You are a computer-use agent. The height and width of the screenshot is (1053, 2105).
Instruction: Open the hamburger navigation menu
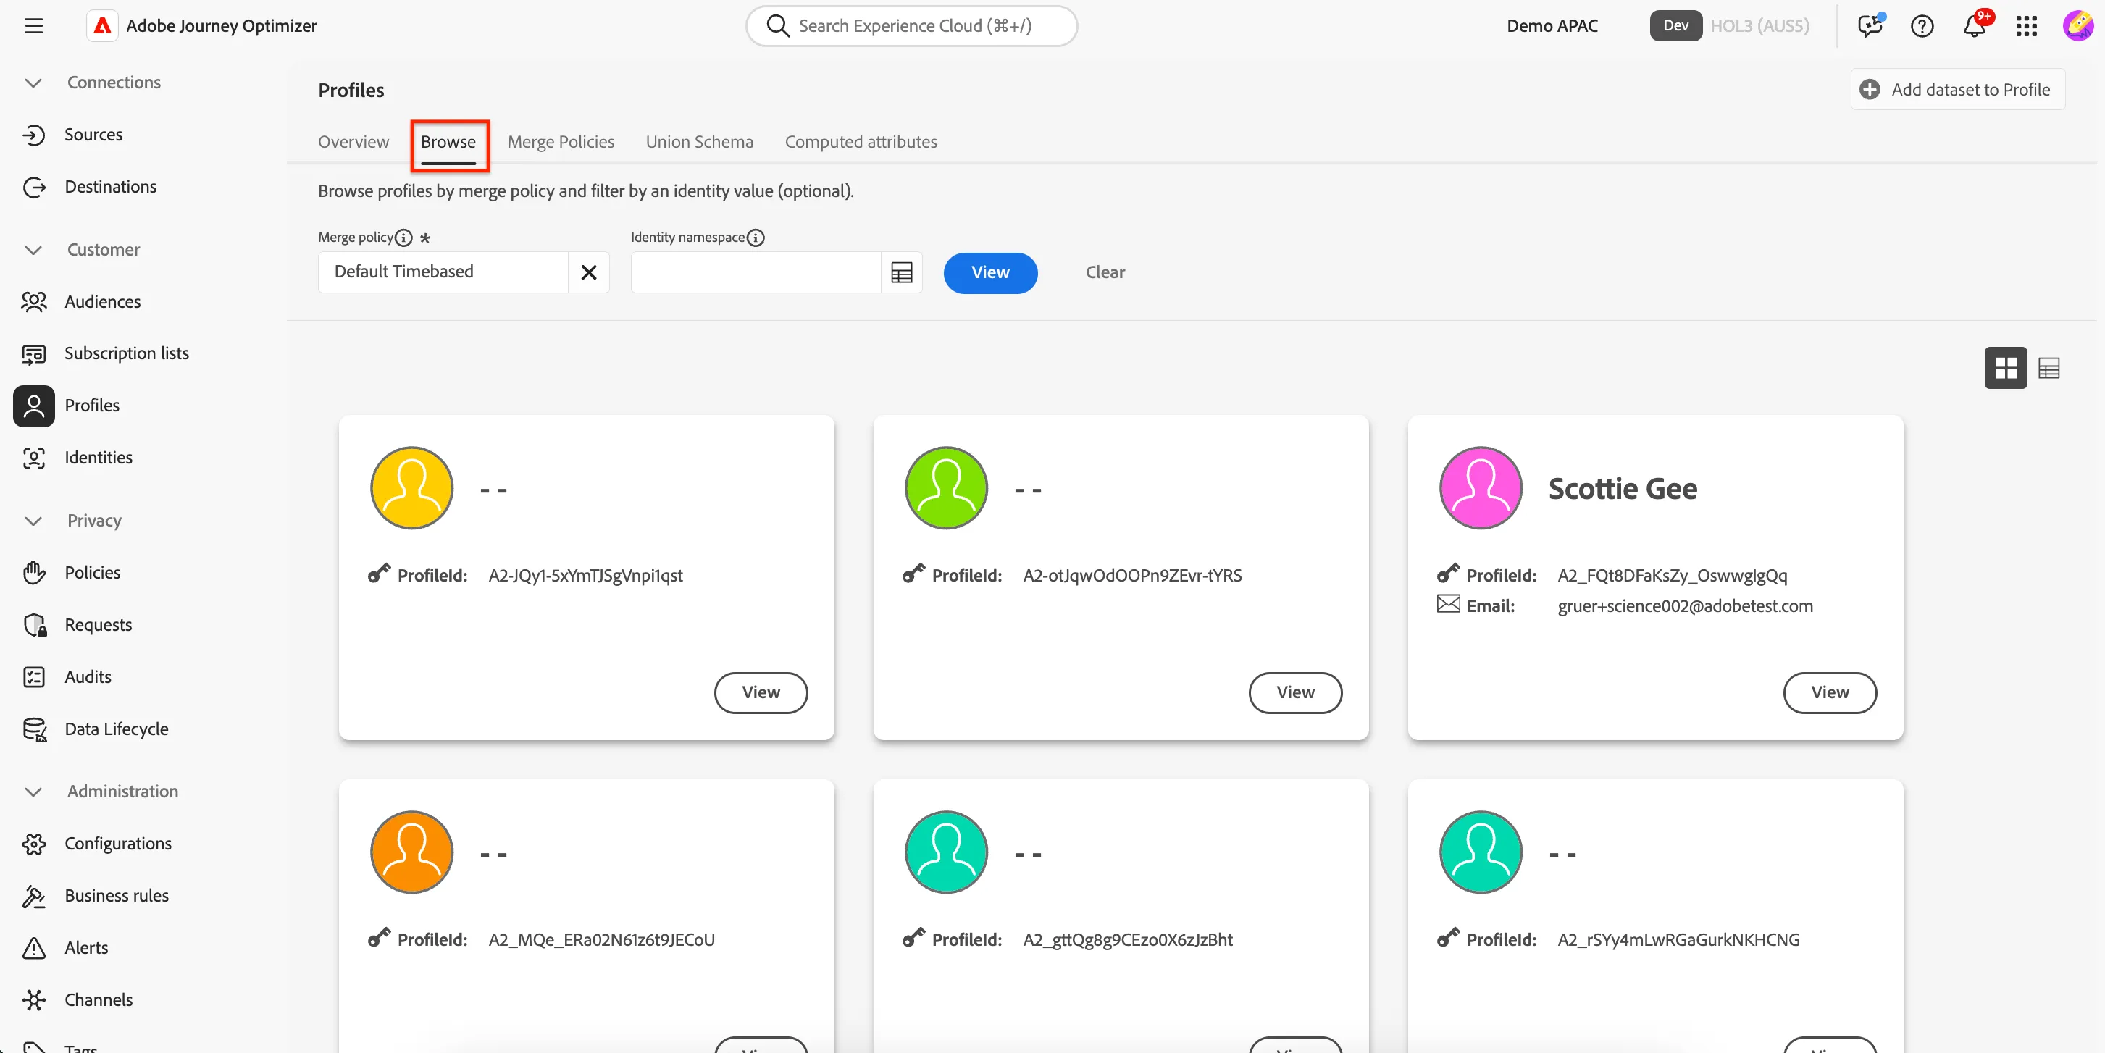(x=33, y=25)
